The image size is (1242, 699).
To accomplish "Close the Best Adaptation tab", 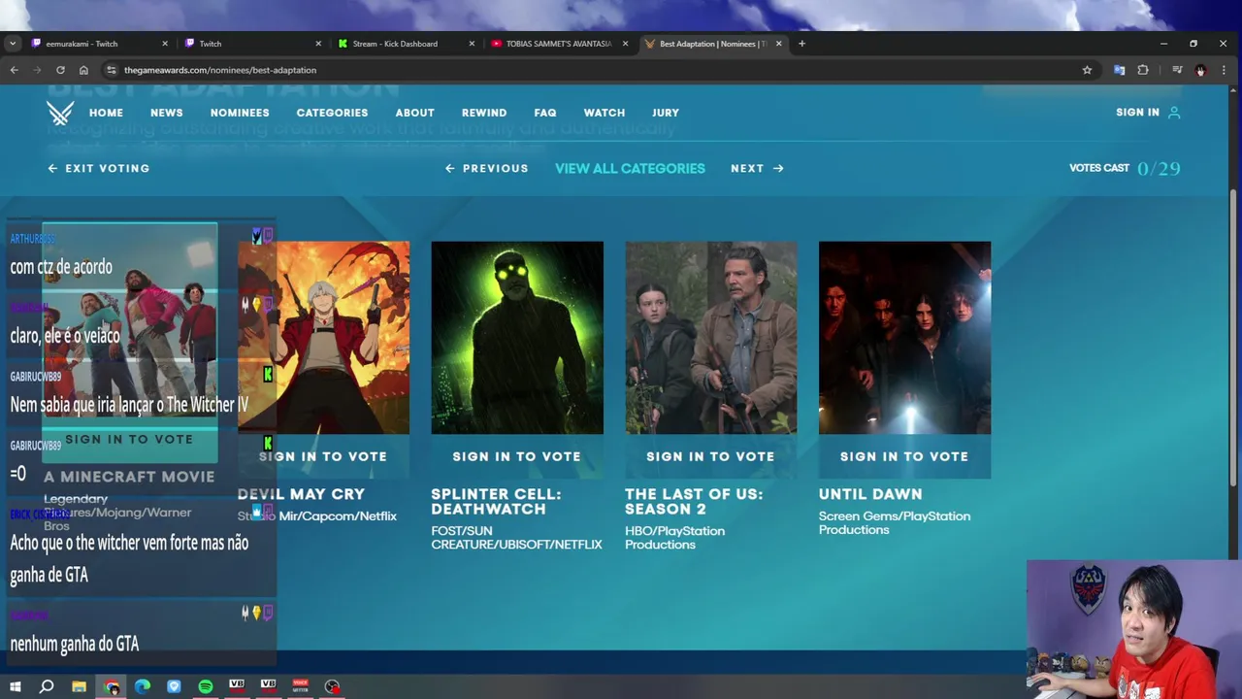I will [778, 44].
